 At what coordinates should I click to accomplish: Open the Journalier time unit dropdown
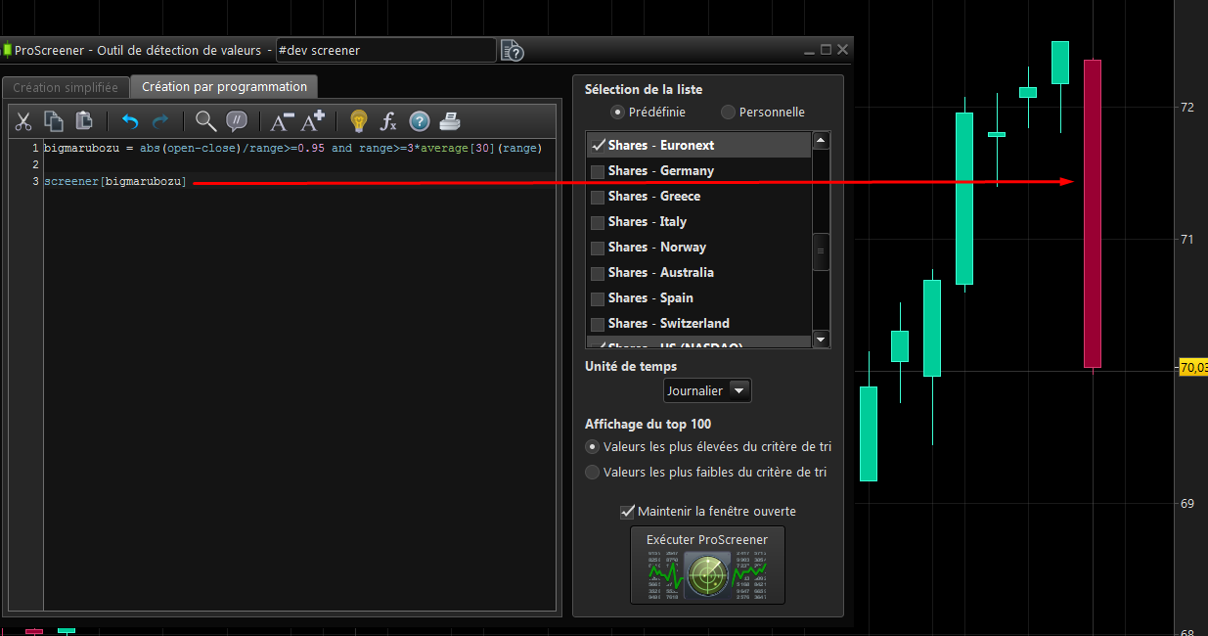click(707, 391)
